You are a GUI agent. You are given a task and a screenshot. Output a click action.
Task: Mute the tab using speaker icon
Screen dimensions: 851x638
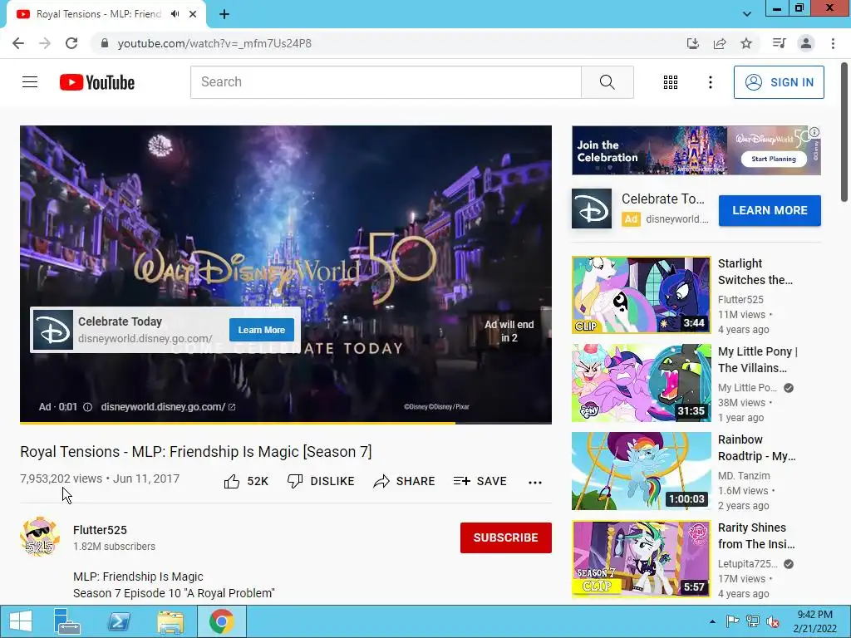[x=175, y=14]
